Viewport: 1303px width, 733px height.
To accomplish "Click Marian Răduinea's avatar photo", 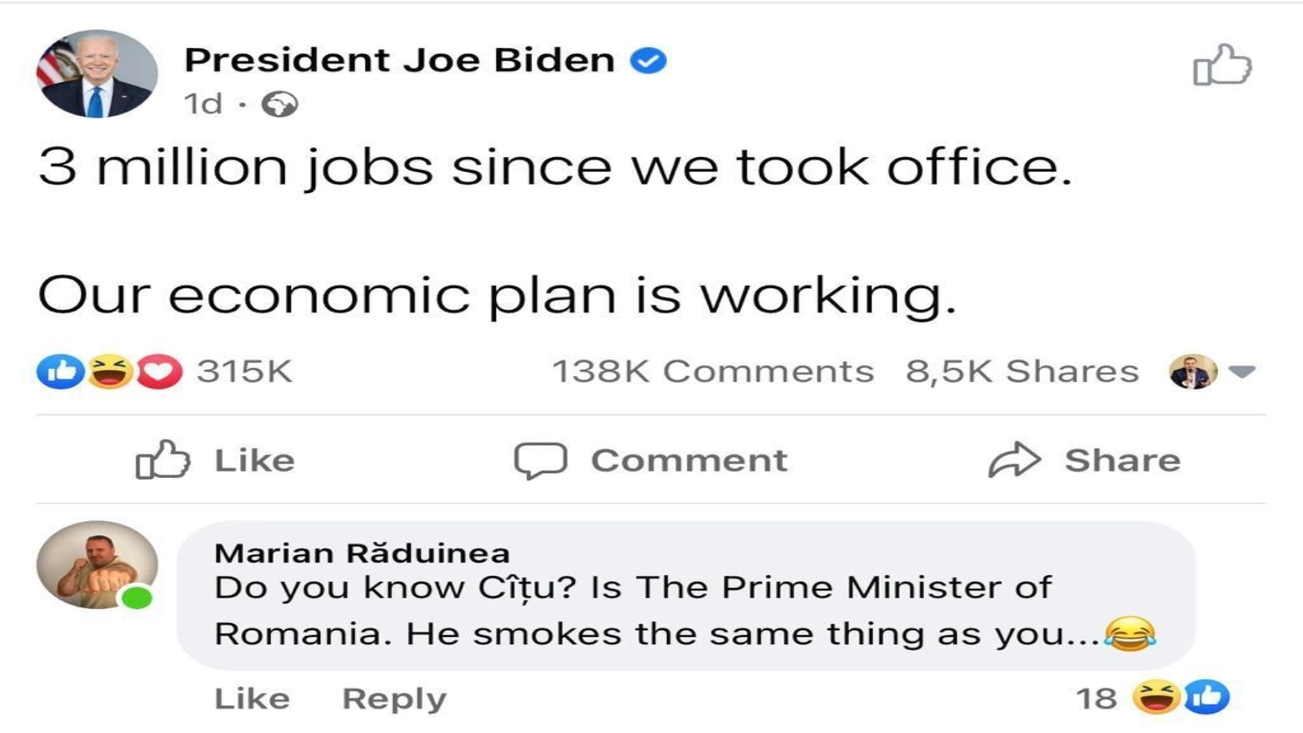I will point(97,564).
